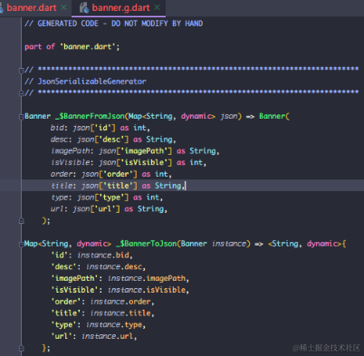Click the 'type': instance.type line
The image size is (364, 356).
click(x=99, y=325)
